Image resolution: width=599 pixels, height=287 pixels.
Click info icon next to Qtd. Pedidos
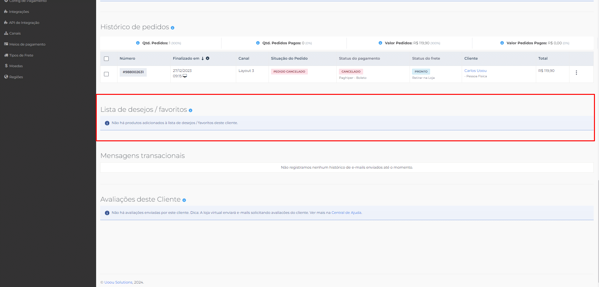tap(138, 43)
